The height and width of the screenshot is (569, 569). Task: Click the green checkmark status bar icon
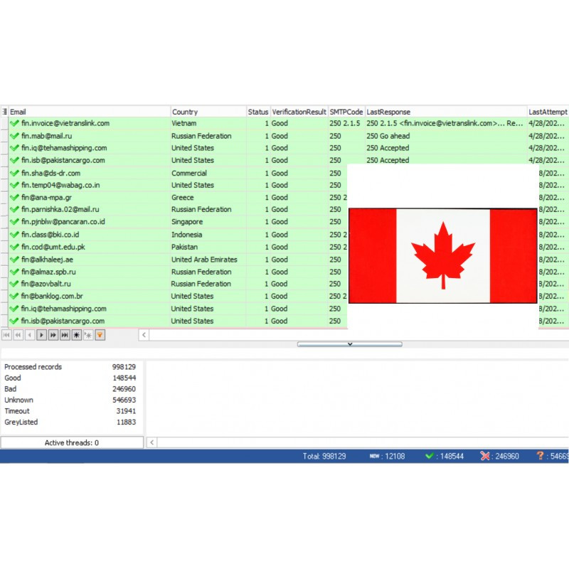click(x=429, y=456)
